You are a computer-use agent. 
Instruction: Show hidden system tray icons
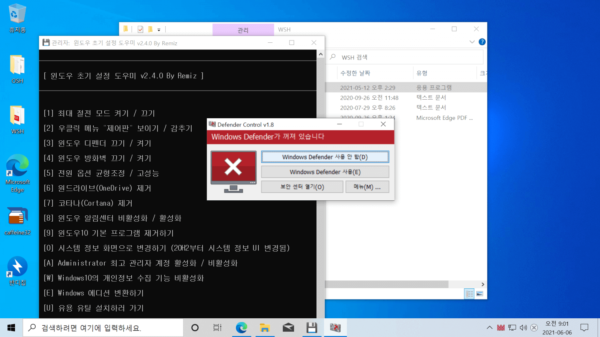(x=489, y=328)
